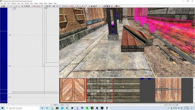The width and height of the screenshot is (195, 110).
Task: Click the Save floppy disk icon
Action: point(4,6)
